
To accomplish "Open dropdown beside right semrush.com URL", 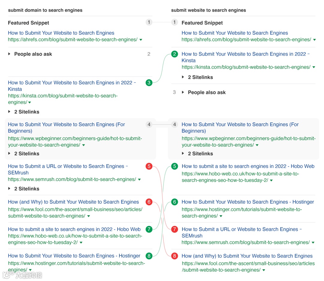I will (313, 243).
